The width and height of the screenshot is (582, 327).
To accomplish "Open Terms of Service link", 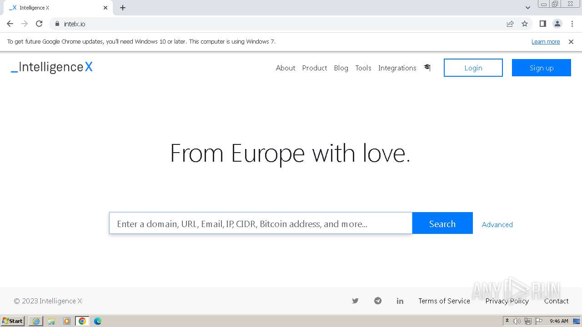I will (444, 301).
